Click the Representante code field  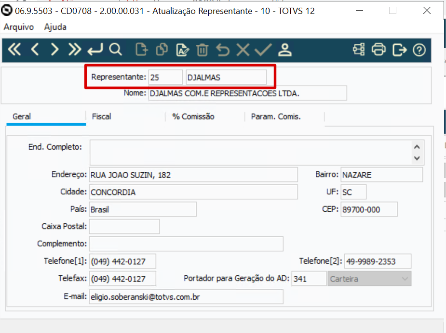tap(166, 77)
